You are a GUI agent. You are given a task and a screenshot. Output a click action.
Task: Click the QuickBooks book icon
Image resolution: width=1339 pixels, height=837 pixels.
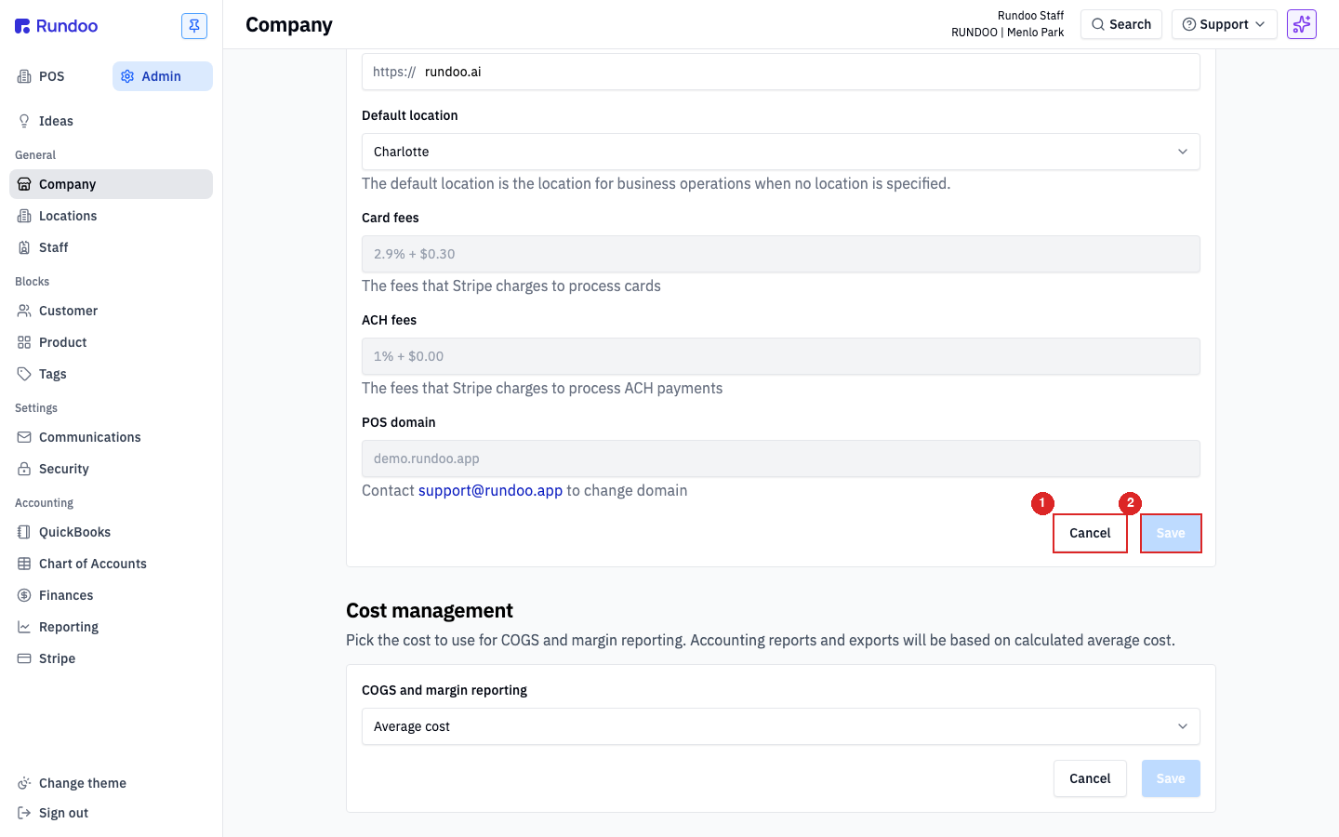click(24, 532)
